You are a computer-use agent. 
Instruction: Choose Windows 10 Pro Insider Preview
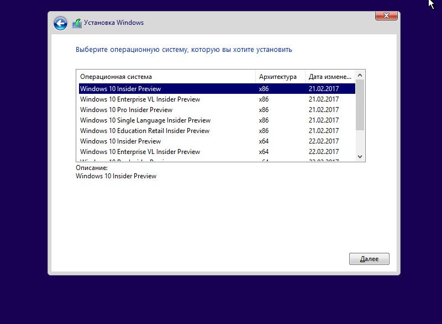(217, 109)
